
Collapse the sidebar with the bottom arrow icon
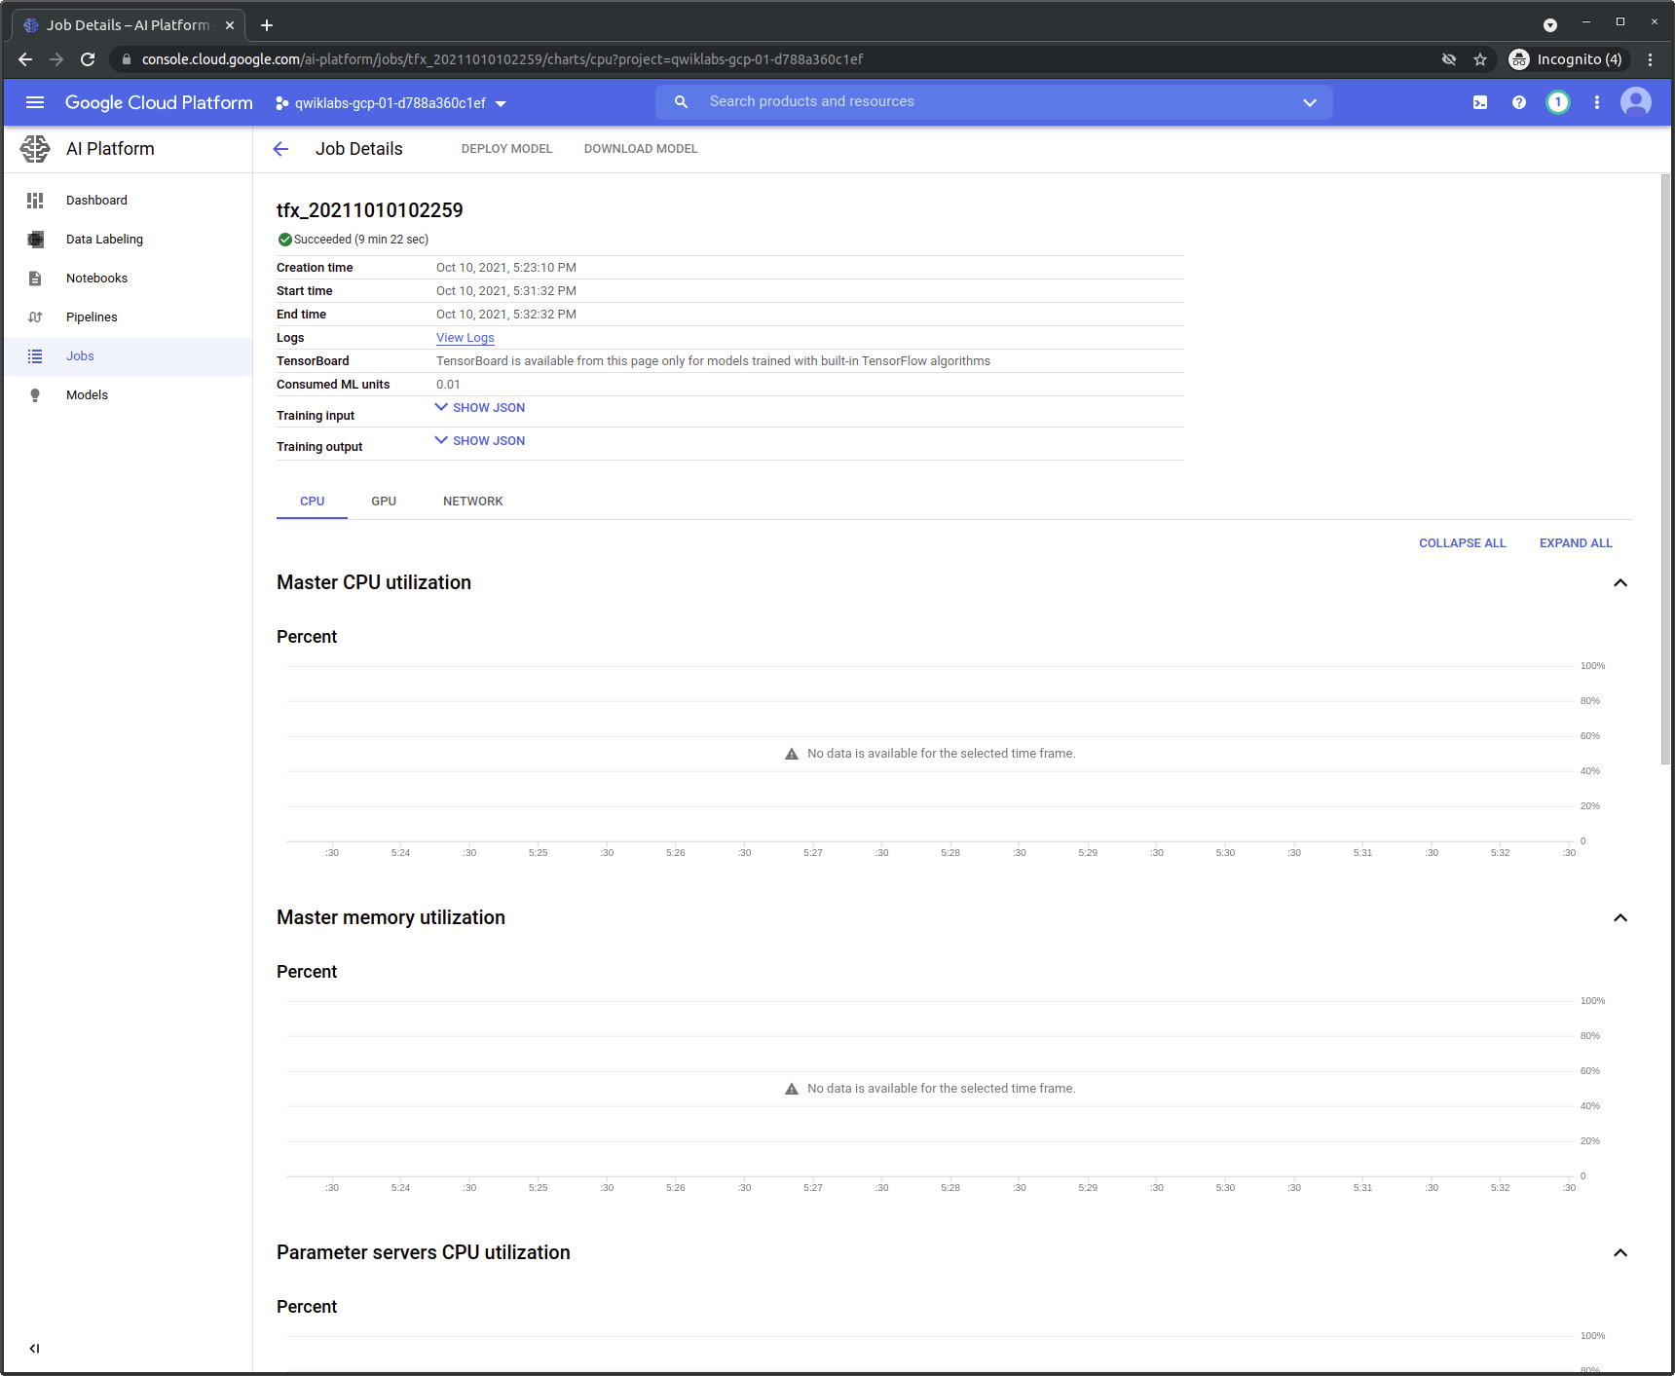click(x=35, y=1349)
